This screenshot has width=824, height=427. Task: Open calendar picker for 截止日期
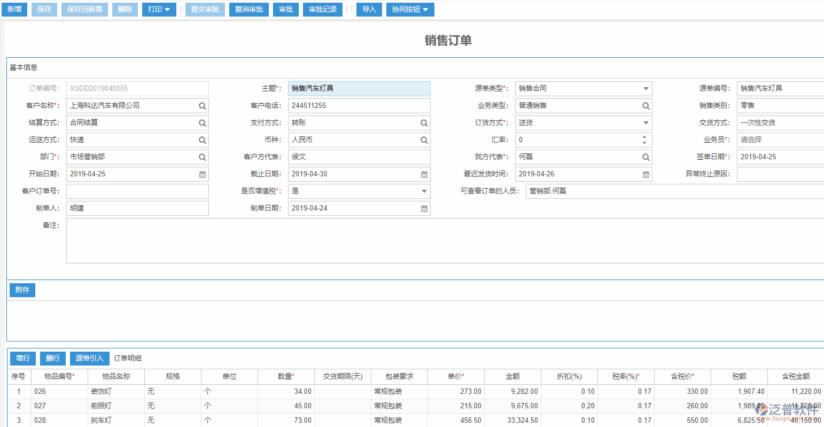click(424, 174)
